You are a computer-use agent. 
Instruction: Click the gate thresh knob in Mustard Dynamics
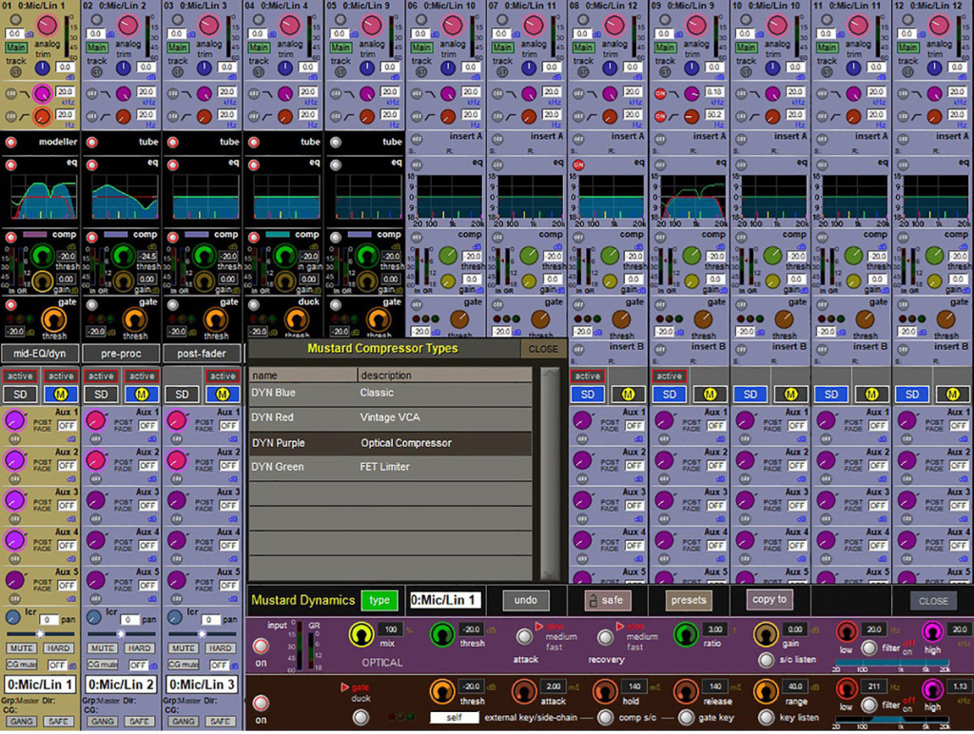[441, 692]
